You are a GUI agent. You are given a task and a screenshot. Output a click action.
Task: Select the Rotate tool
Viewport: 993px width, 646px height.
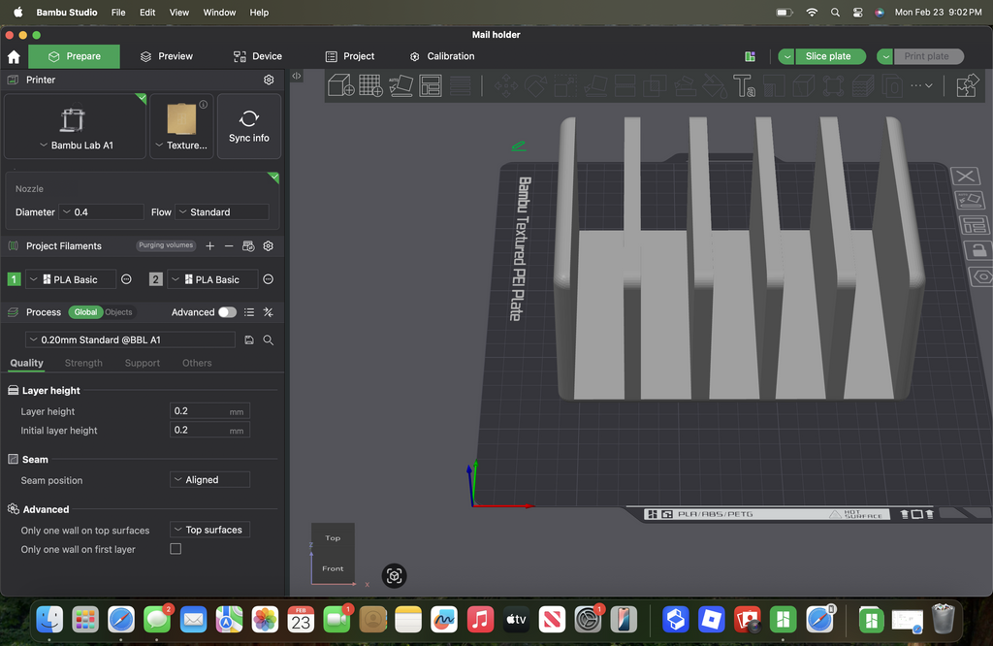535,85
